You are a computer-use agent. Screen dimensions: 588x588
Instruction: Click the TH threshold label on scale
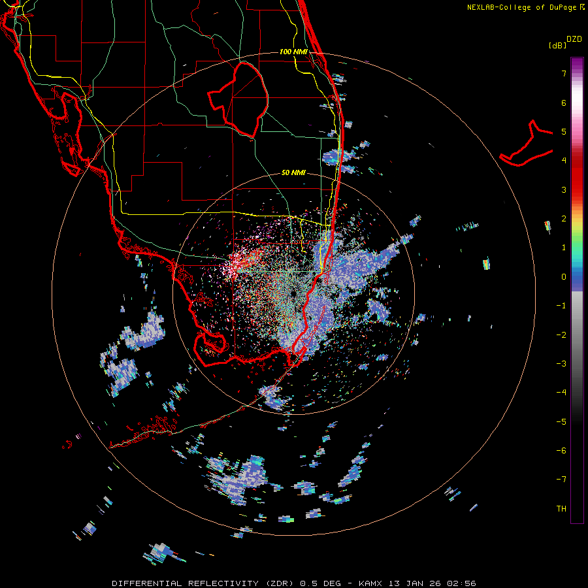[x=561, y=509]
